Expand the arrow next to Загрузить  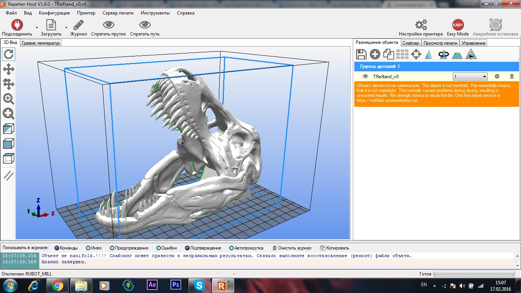coord(66,27)
